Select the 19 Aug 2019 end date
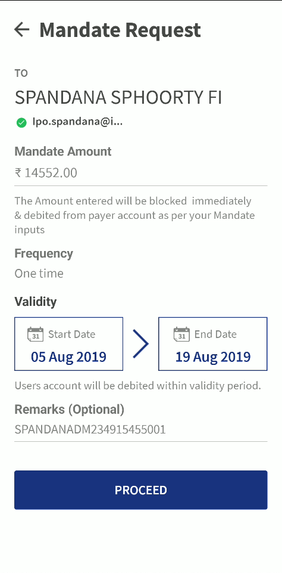 point(213,357)
